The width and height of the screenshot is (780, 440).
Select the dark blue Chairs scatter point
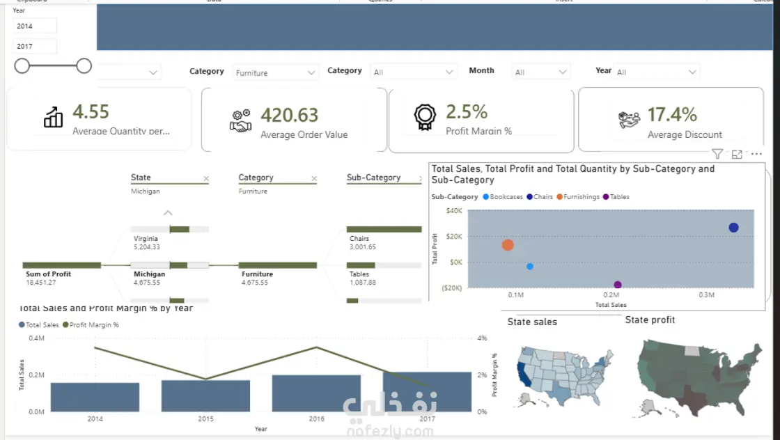(733, 228)
